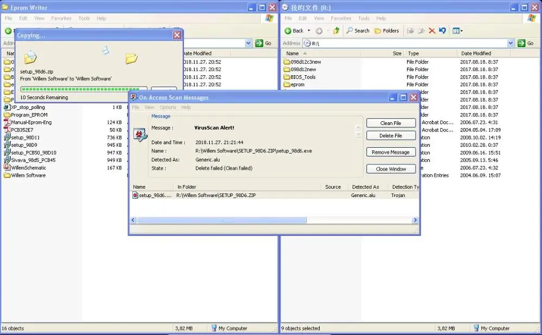Click Close Window button
The image size is (542, 335).
pos(391,169)
